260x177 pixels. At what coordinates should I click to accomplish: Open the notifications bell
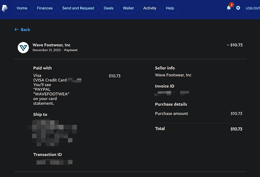pyautogui.click(x=228, y=8)
